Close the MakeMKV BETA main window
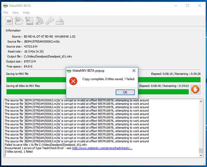The image size is (207, 167). tap(200, 6)
